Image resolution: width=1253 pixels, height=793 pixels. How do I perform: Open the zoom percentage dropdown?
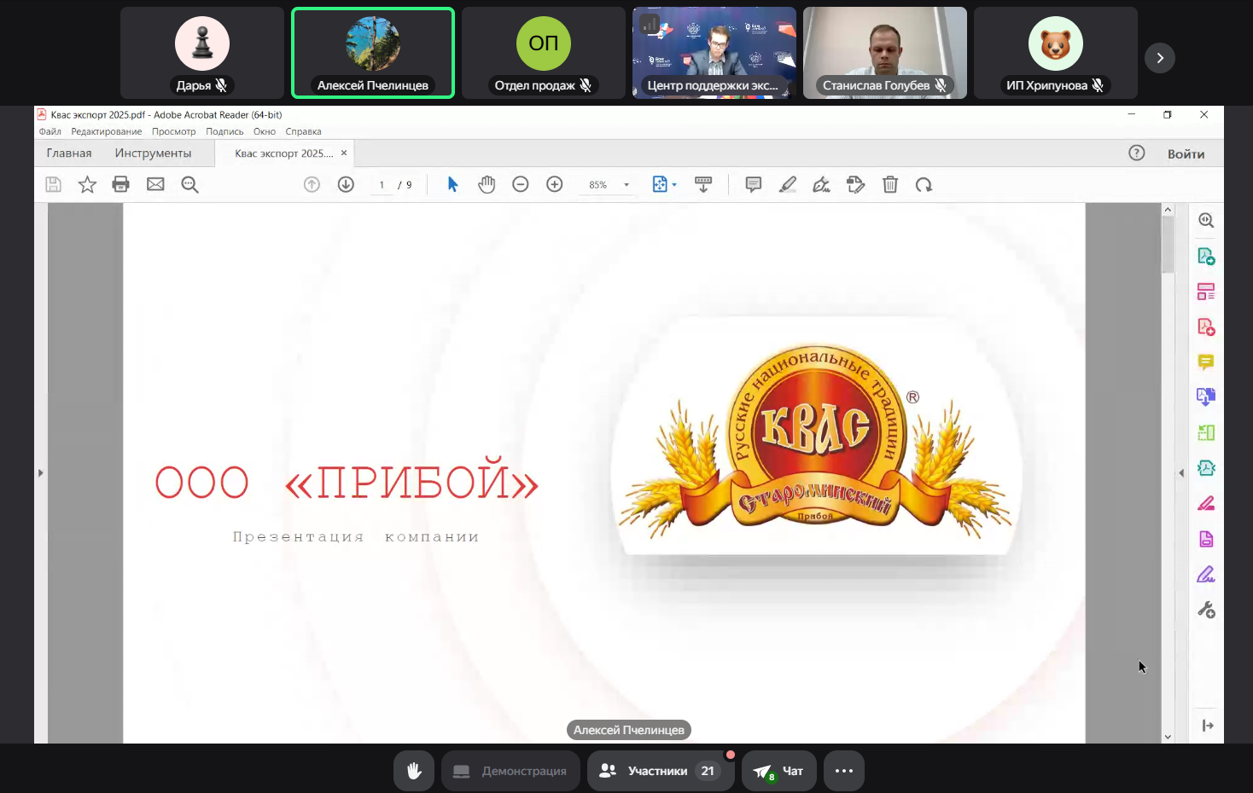point(626,185)
